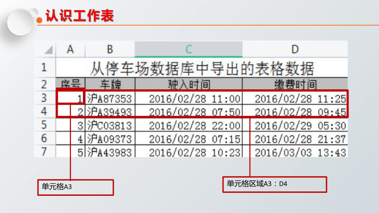Select row 1 header
Viewport: 379px width, 213px height.
click(x=45, y=67)
